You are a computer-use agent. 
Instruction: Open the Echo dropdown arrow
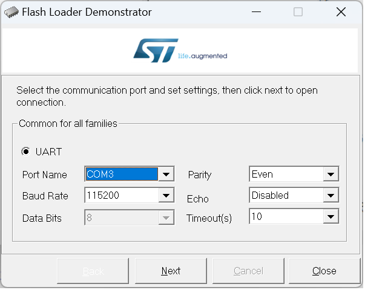pyautogui.click(x=330, y=196)
